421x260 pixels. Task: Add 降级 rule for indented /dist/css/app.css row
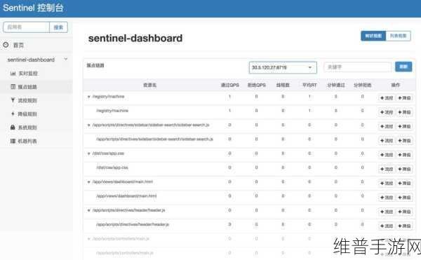pos(404,169)
